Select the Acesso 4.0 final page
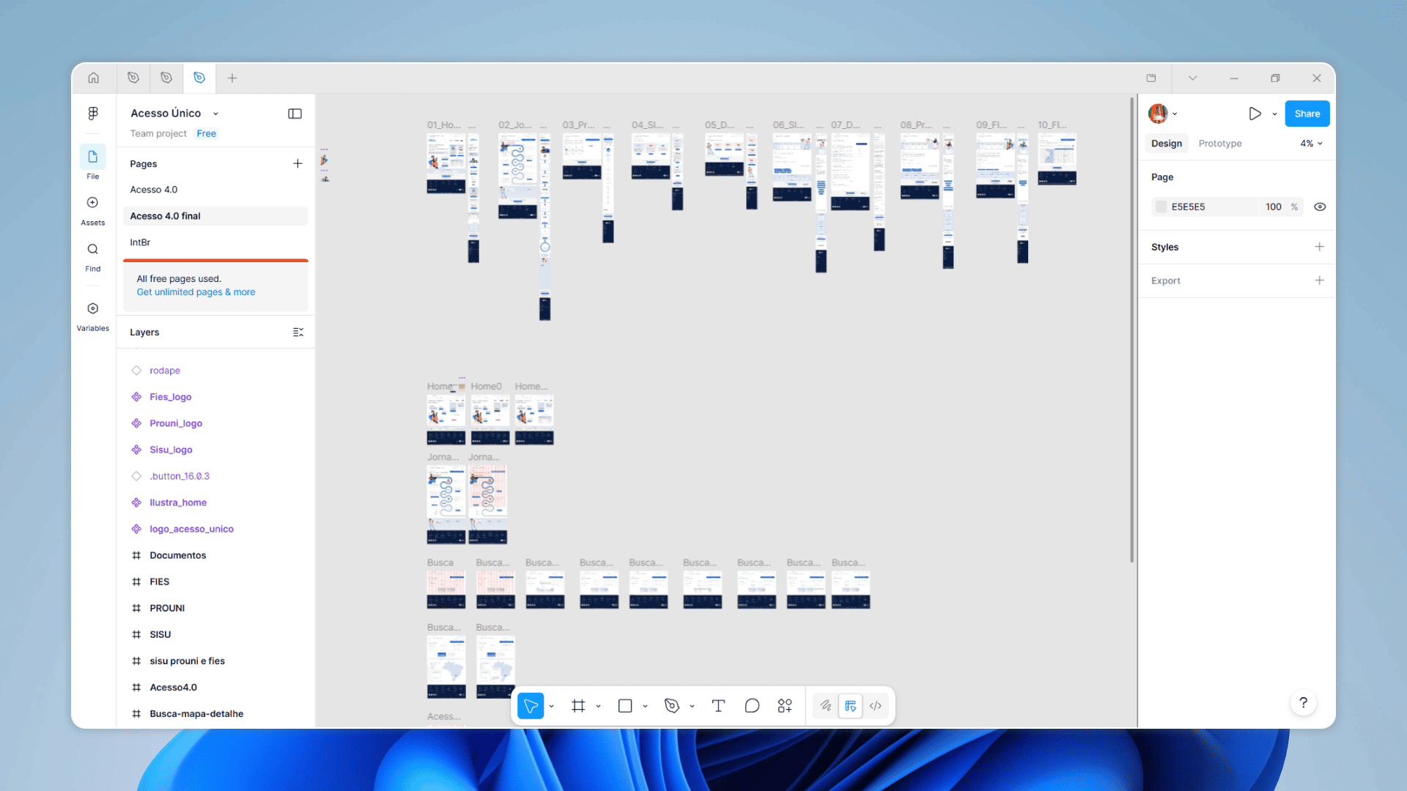 [x=215, y=216]
